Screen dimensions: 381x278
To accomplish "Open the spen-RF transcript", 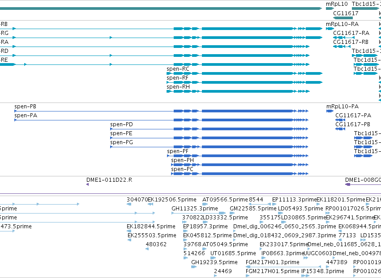I will 177,78.
